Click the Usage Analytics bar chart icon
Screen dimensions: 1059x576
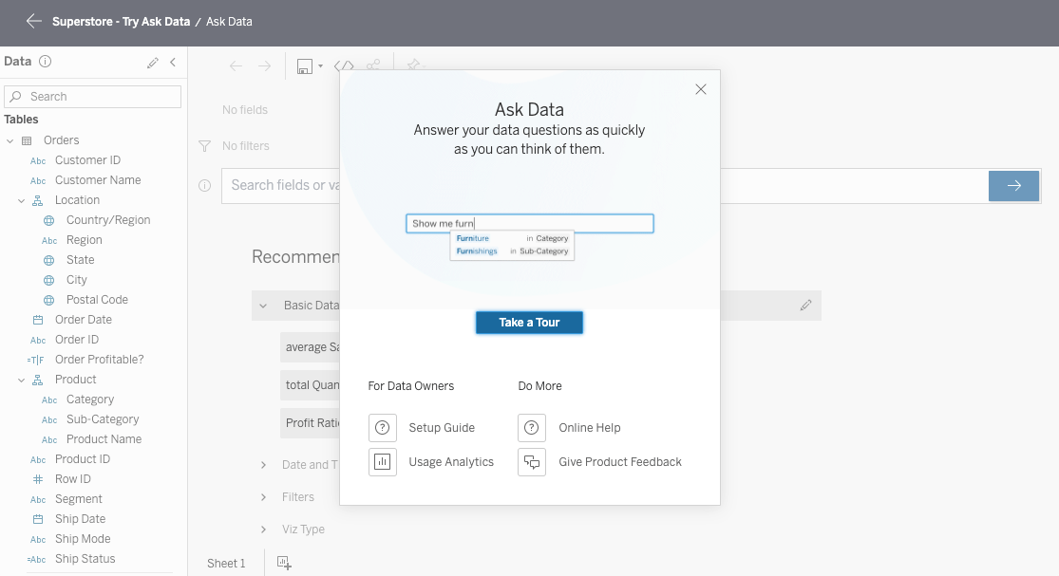383,462
